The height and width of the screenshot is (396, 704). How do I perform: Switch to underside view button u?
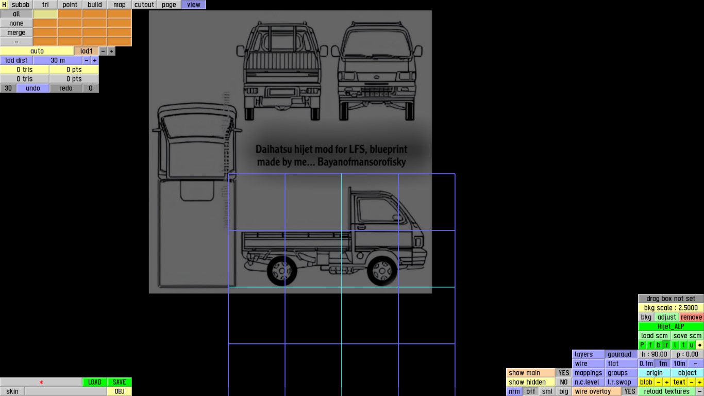point(692,345)
